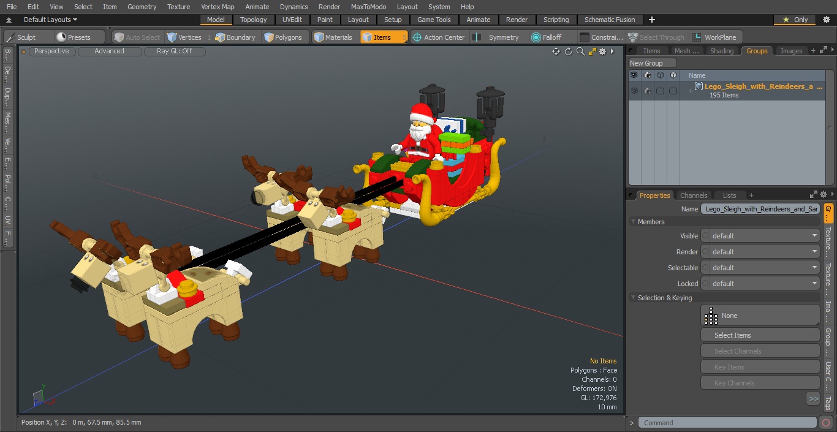This screenshot has height=432, width=837.
Task: Click the viewport rotate icon
Action: [568, 51]
